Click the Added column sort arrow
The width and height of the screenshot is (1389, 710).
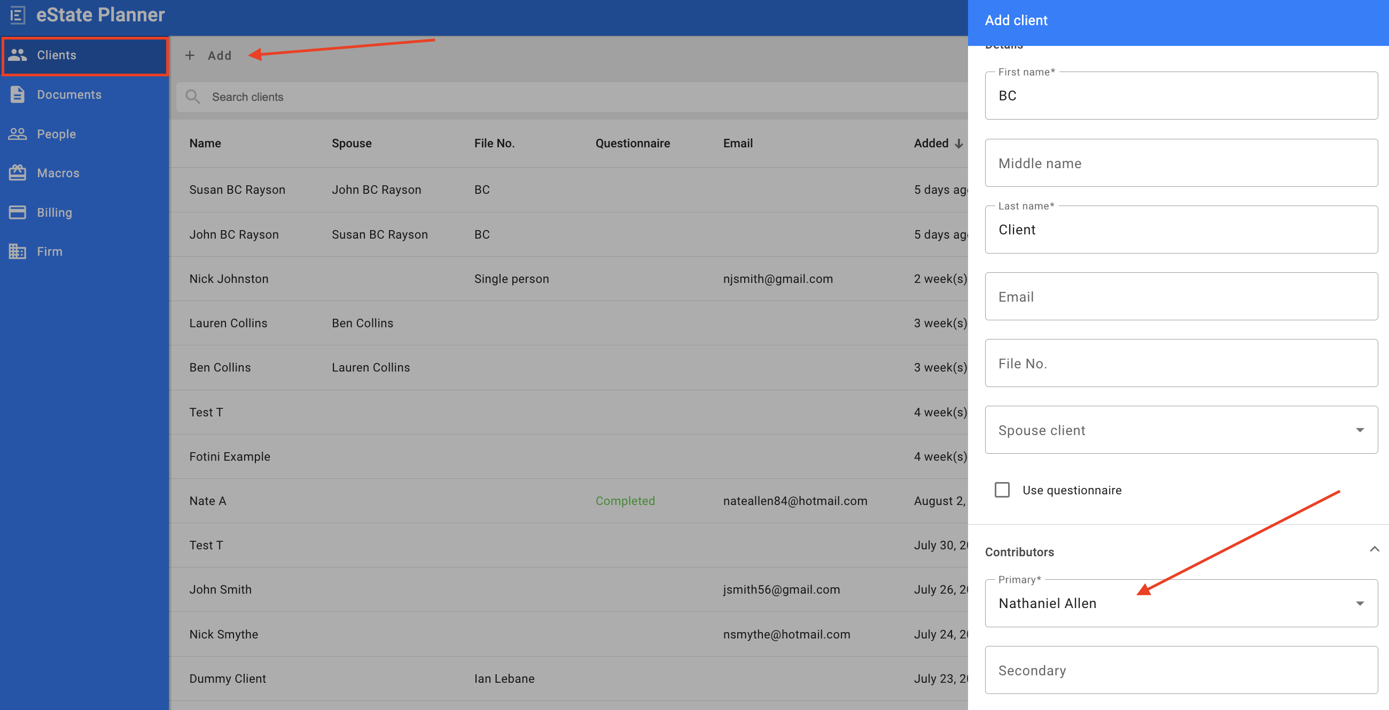pyautogui.click(x=959, y=143)
